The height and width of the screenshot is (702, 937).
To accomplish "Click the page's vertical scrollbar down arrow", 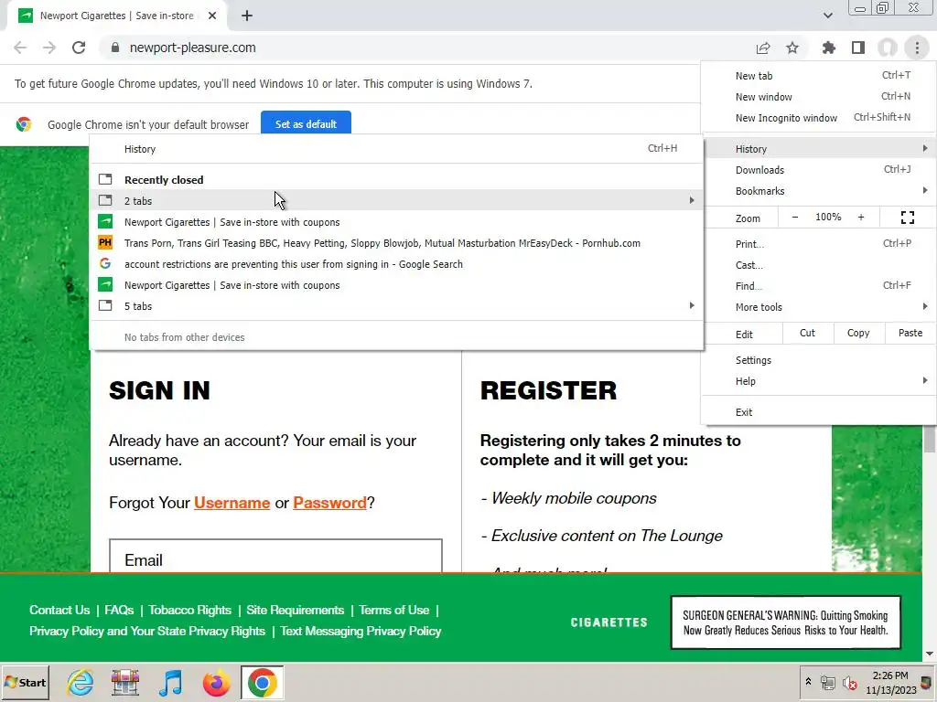I will pos(930,654).
